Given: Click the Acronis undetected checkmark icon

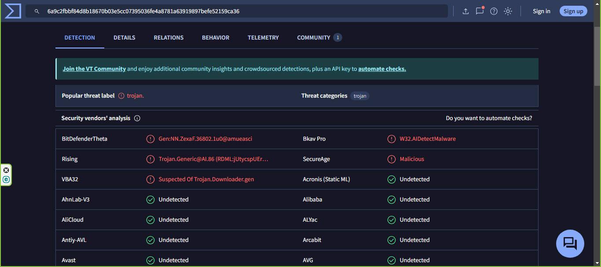Looking at the screenshot, I should click(392, 179).
